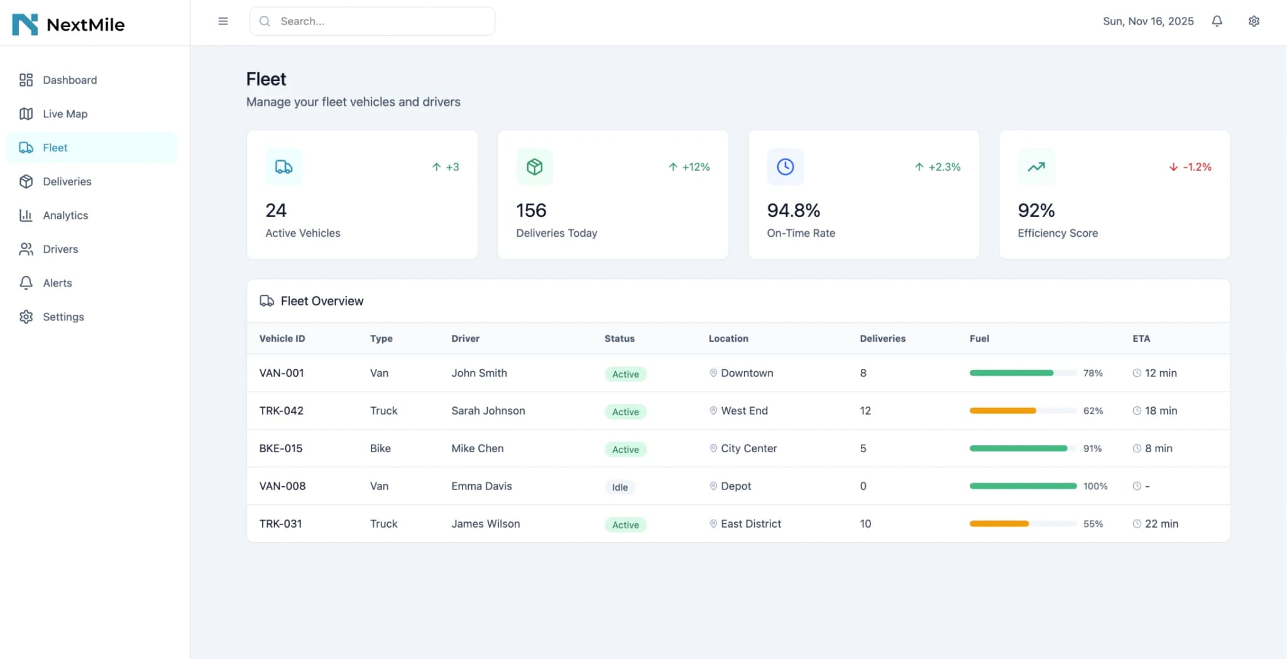Image resolution: width=1287 pixels, height=659 pixels.
Task: Select the TRK-042 vehicle ID
Action: (x=281, y=411)
